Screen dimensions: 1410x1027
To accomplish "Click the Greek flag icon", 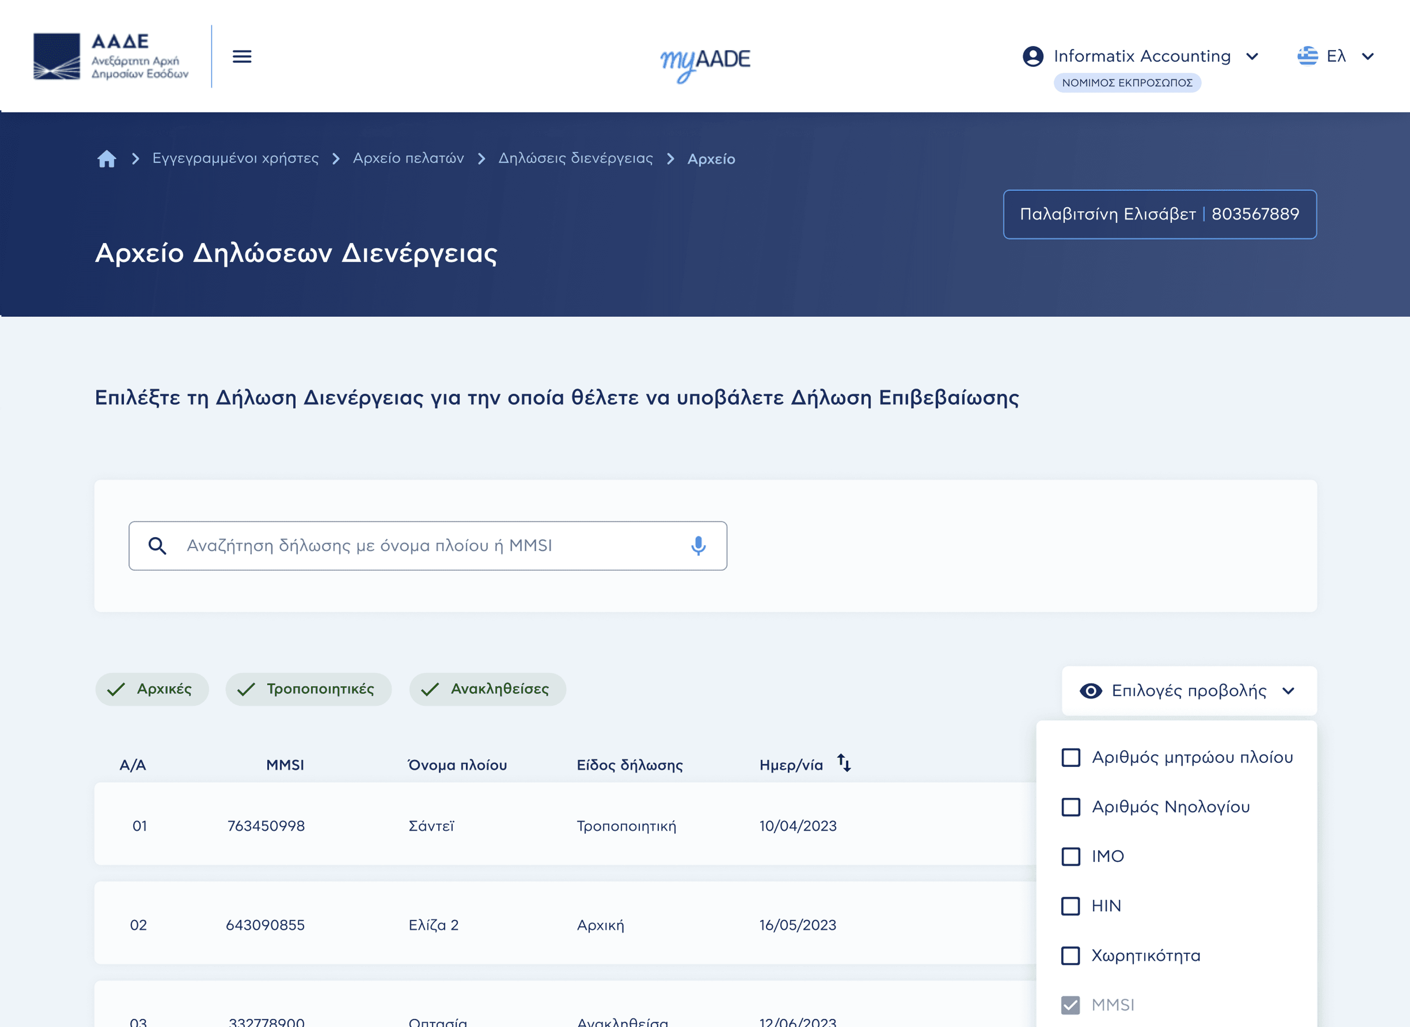I will (1307, 56).
